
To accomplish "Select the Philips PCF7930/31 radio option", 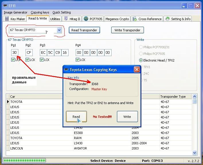I will click(141, 47).
